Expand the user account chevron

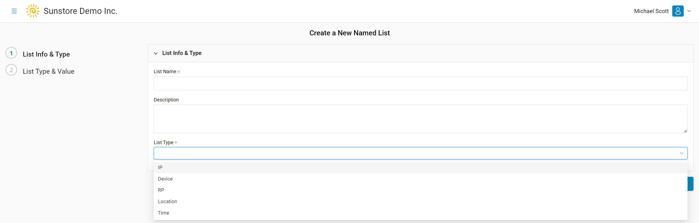[689, 11]
